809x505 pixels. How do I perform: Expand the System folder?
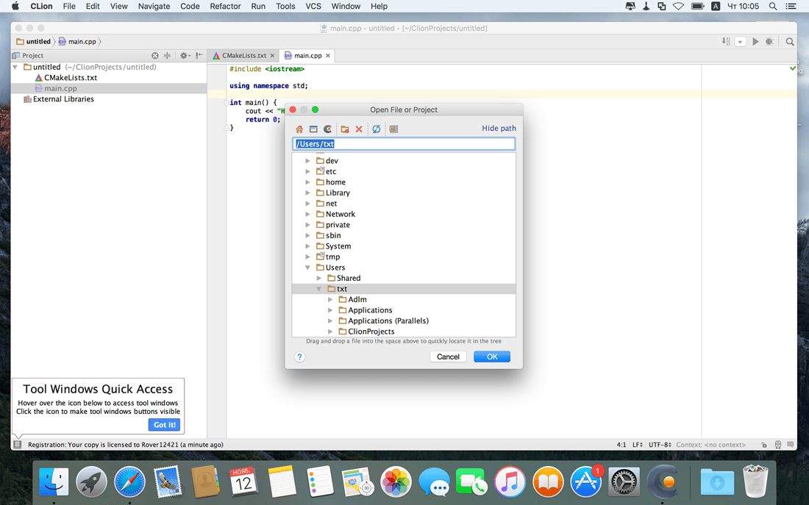[308, 246]
